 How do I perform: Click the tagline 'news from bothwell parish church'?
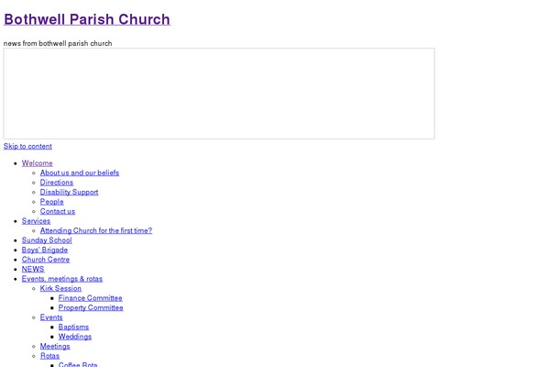[x=58, y=43]
